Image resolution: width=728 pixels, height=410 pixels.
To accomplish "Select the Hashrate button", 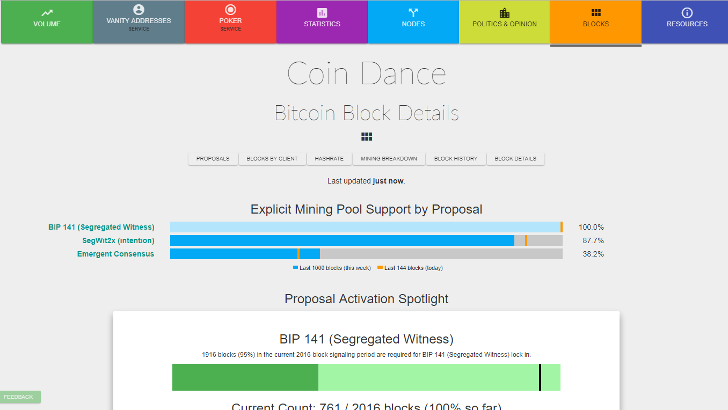I will (329, 159).
